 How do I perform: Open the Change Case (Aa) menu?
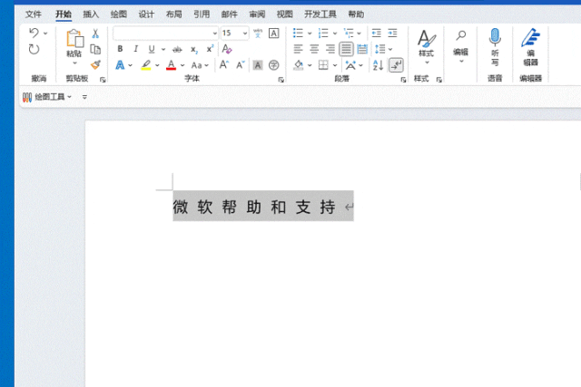point(200,65)
